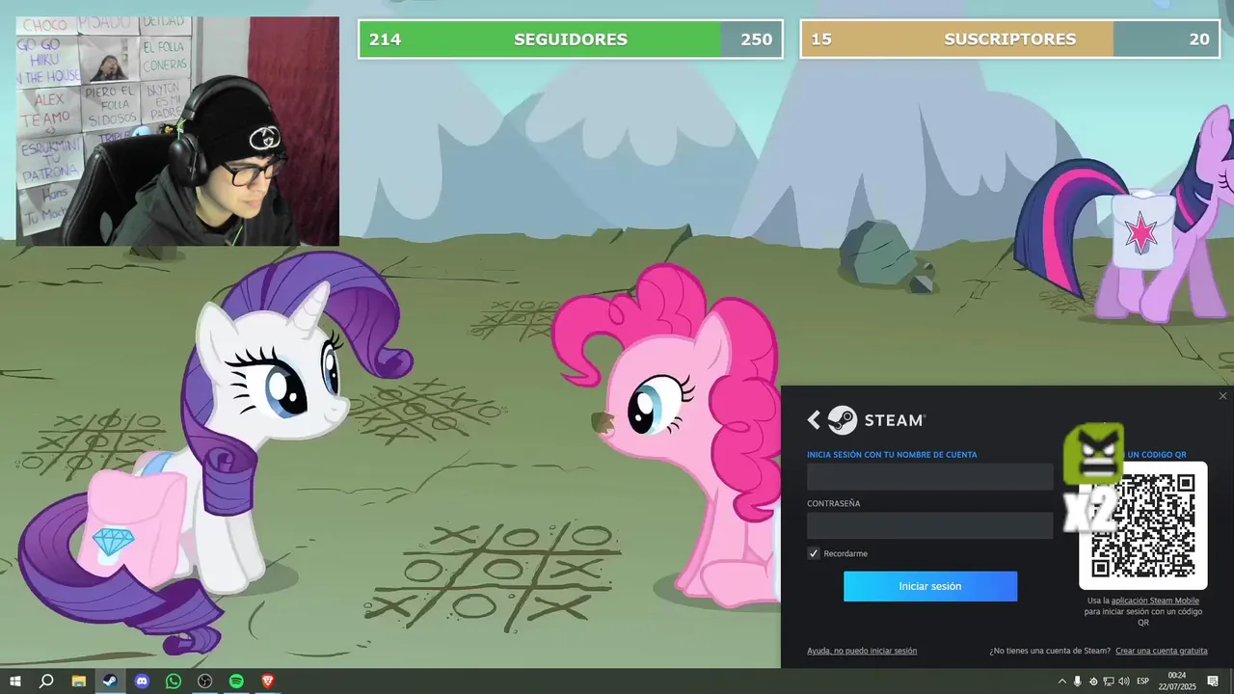Image resolution: width=1234 pixels, height=694 pixels.
Task: Focus the Steam account name field
Action: [929, 476]
